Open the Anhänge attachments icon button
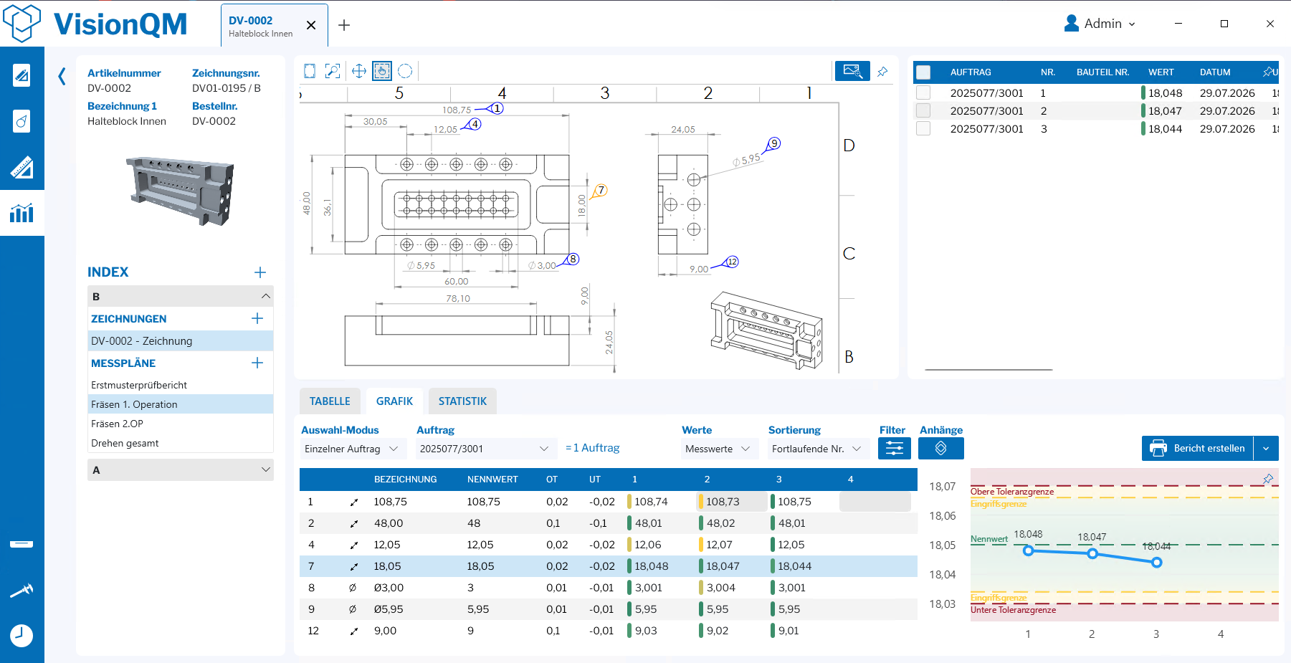Viewport: 1291px width, 663px height. [941, 448]
